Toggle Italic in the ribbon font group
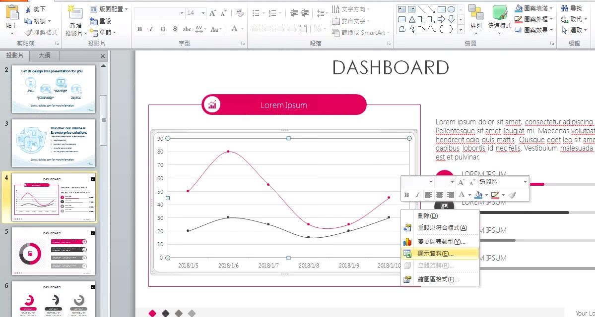This screenshot has height=317, width=595. click(x=151, y=29)
